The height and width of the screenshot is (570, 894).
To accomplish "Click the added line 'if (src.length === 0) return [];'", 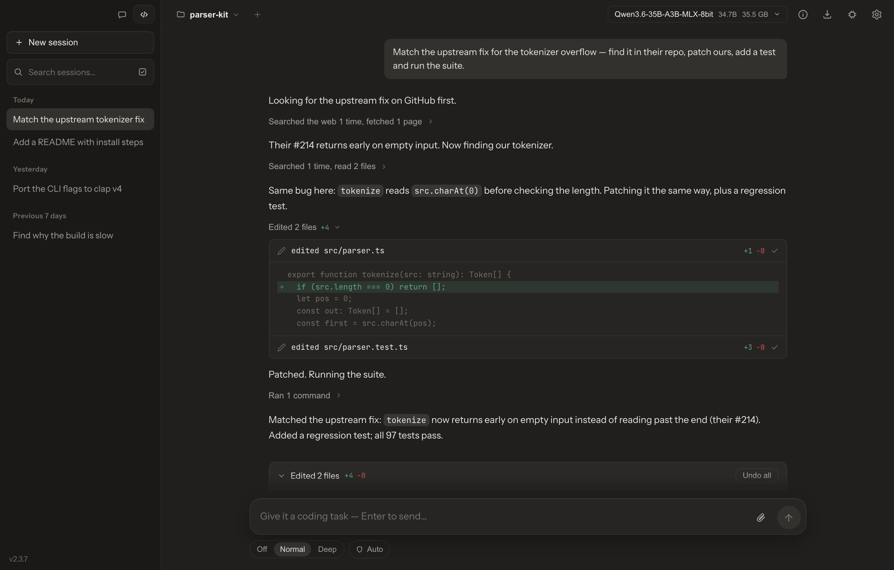I will click(x=528, y=287).
